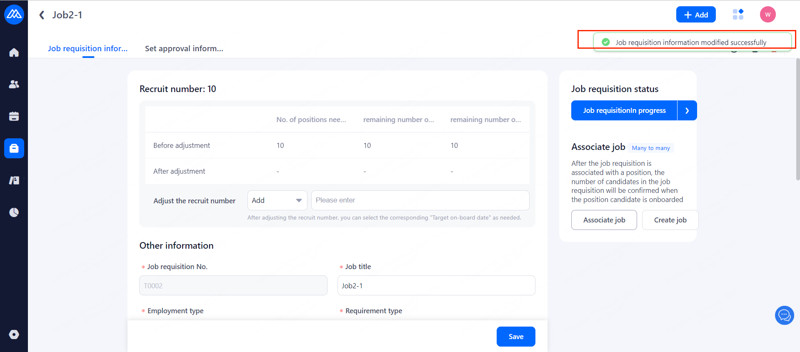The height and width of the screenshot is (352, 800).
Task: Click the recruit number input field
Action: coord(420,200)
